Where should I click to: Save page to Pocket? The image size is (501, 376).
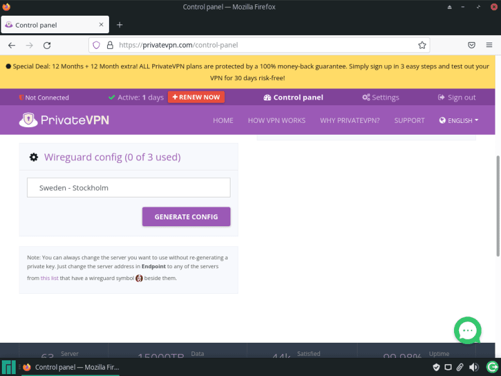[x=472, y=45]
